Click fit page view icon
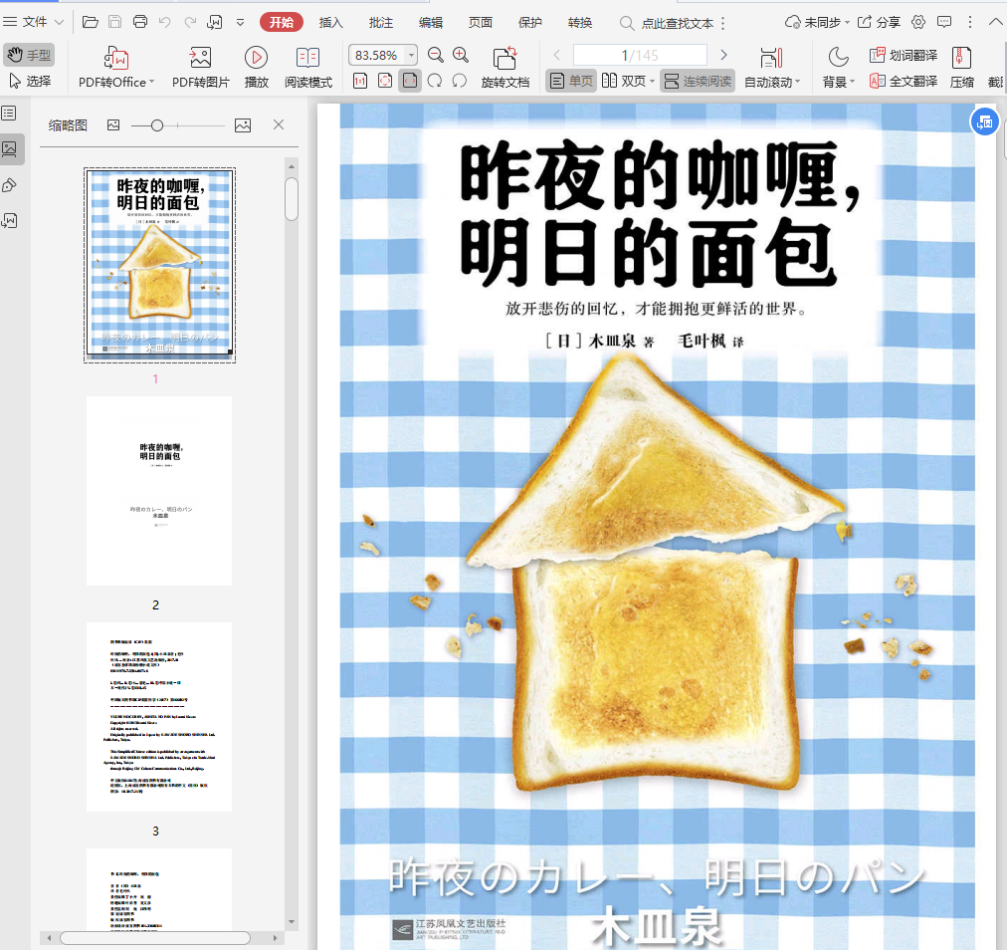The width and height of the screenshot is (1007, 950). click(385, 81)
